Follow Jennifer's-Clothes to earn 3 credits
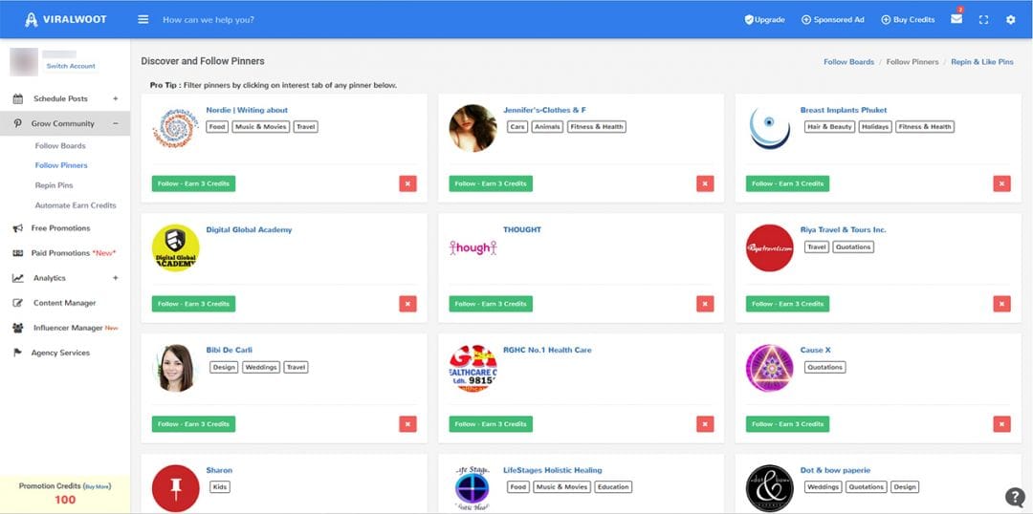This screenshot has height=514, width=1033. point(491,183)
